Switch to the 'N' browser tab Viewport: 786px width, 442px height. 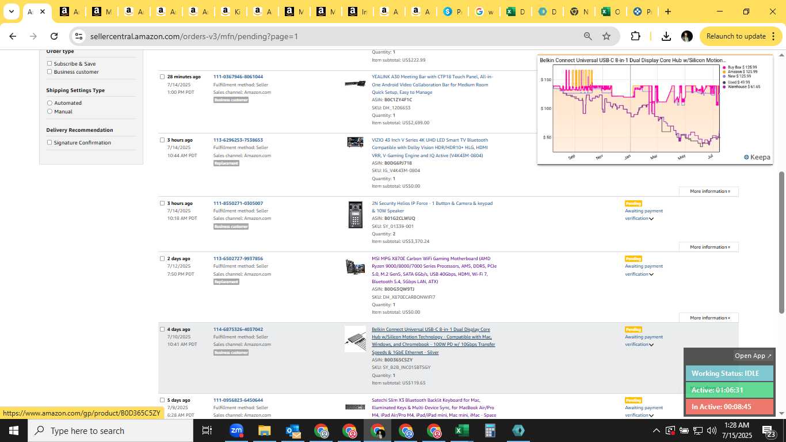[578, 12]
